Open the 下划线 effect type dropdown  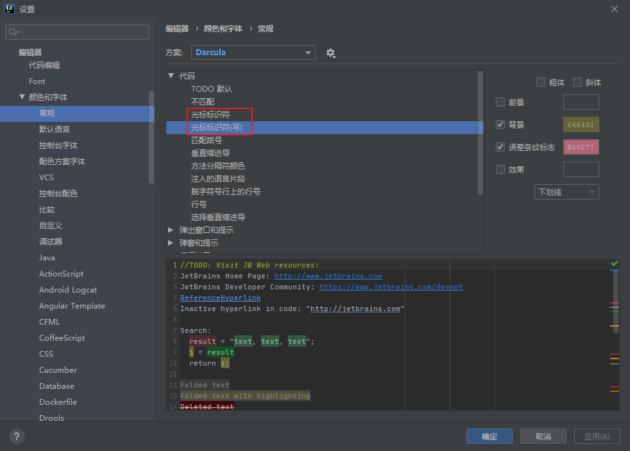[566, 191]
